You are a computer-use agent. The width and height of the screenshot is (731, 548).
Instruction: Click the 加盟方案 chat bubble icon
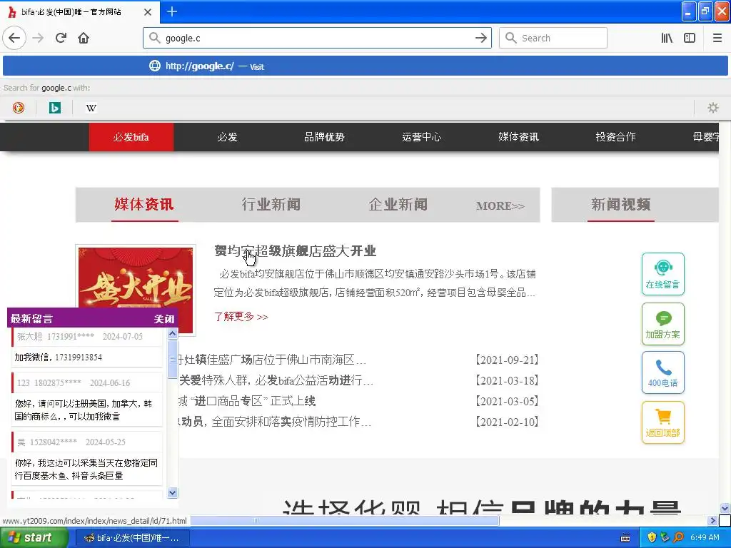[663, 324]
